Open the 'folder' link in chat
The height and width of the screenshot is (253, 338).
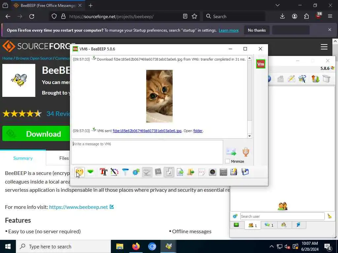click(x=198, y=130)
